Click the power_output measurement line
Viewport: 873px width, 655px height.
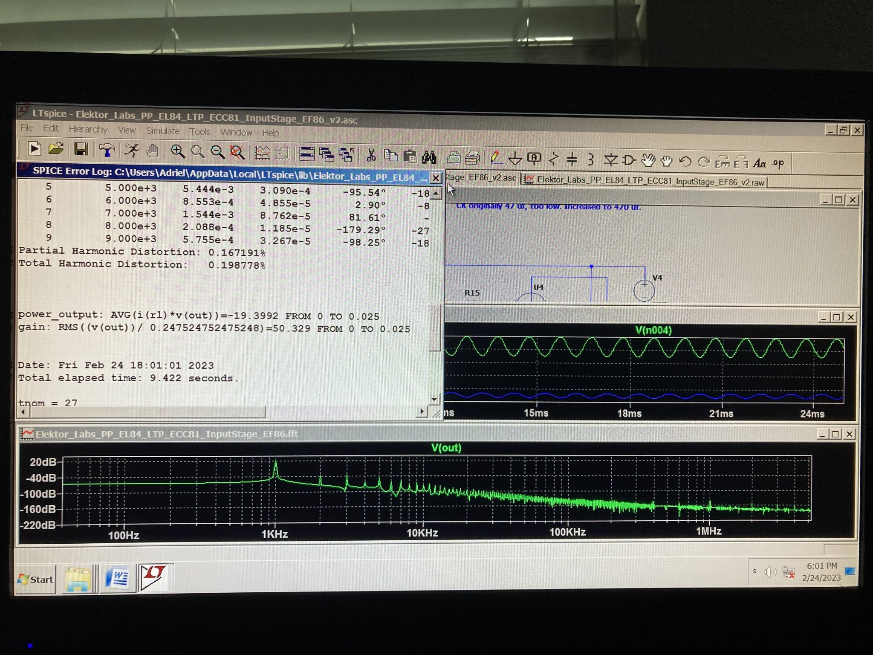tap(199, 316)
